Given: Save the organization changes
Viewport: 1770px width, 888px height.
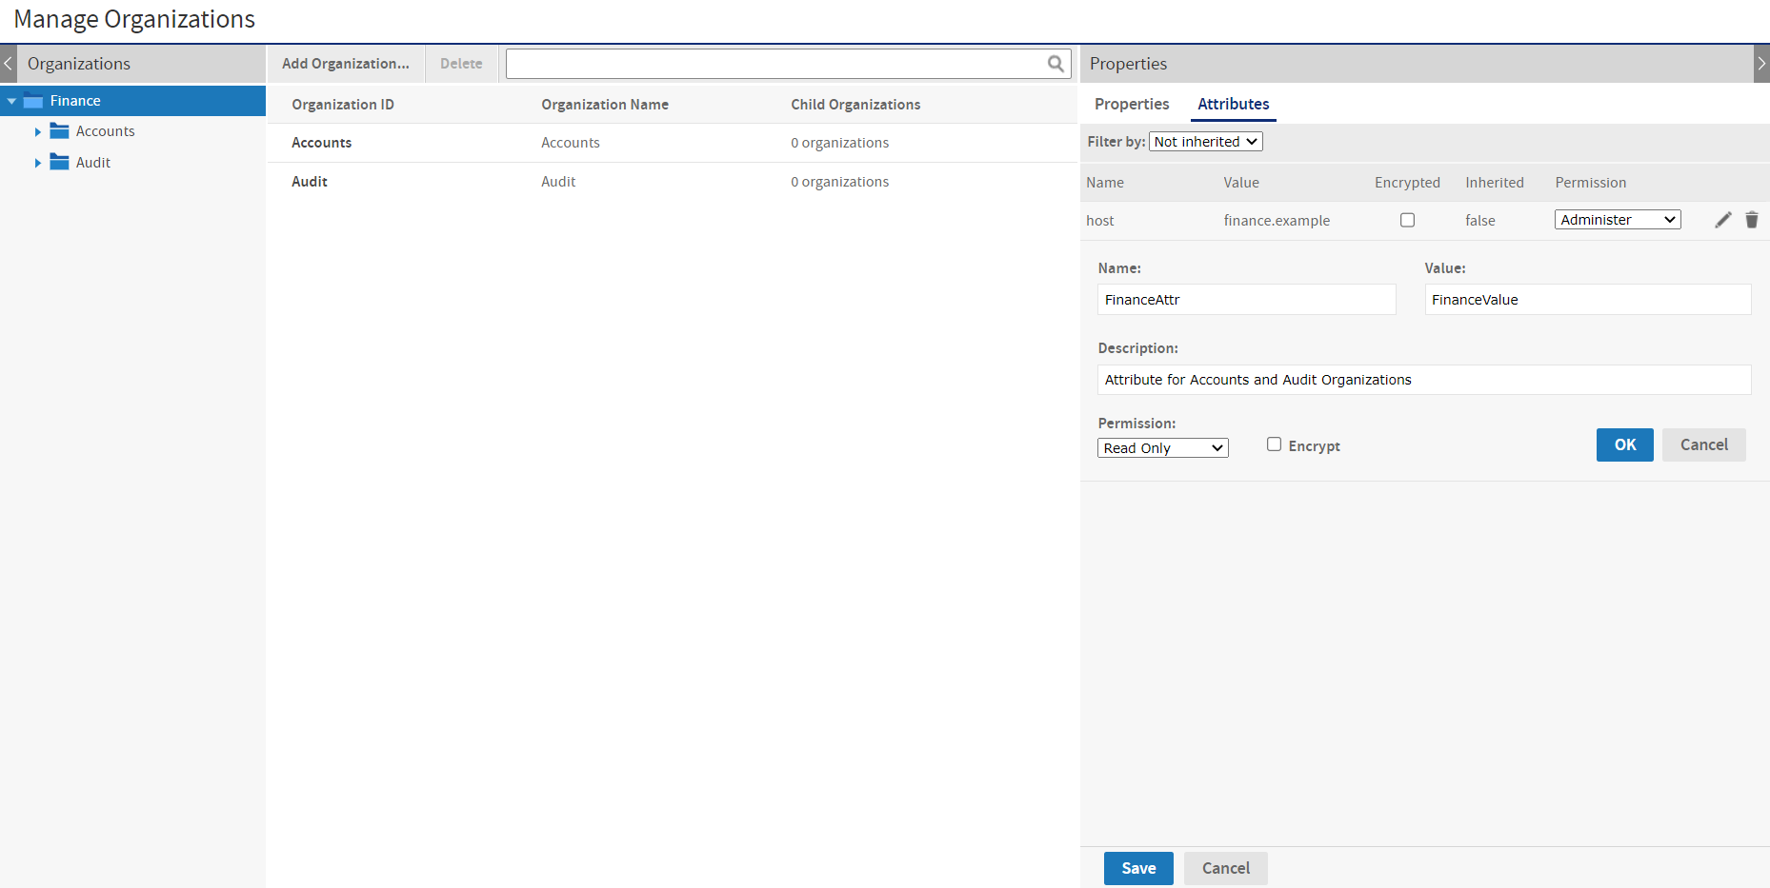Looking at the screenshot, I should click(x=1138, y=868).
